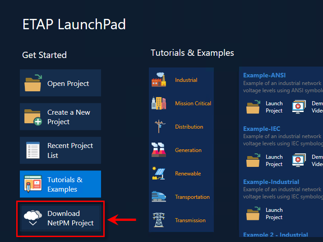323x242 pixels.
Task: Click the Mission Critical buildings icon
Action: (x=159, y=103)
